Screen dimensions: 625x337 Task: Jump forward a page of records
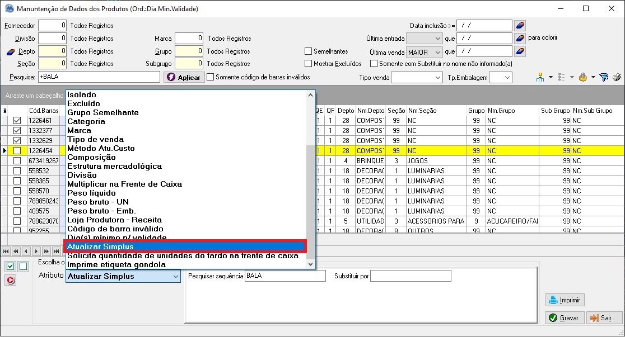coord(46,251)
